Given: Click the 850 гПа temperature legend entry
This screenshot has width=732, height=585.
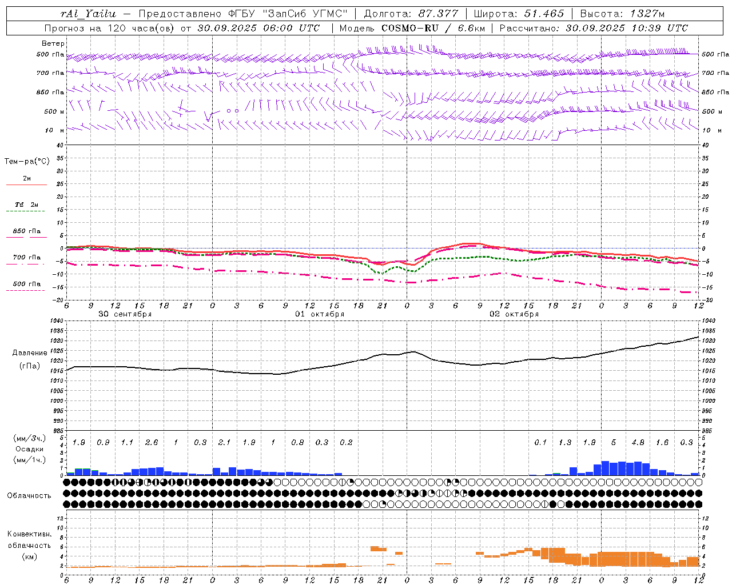Looking at the screenshot, I should coord(27,231).
